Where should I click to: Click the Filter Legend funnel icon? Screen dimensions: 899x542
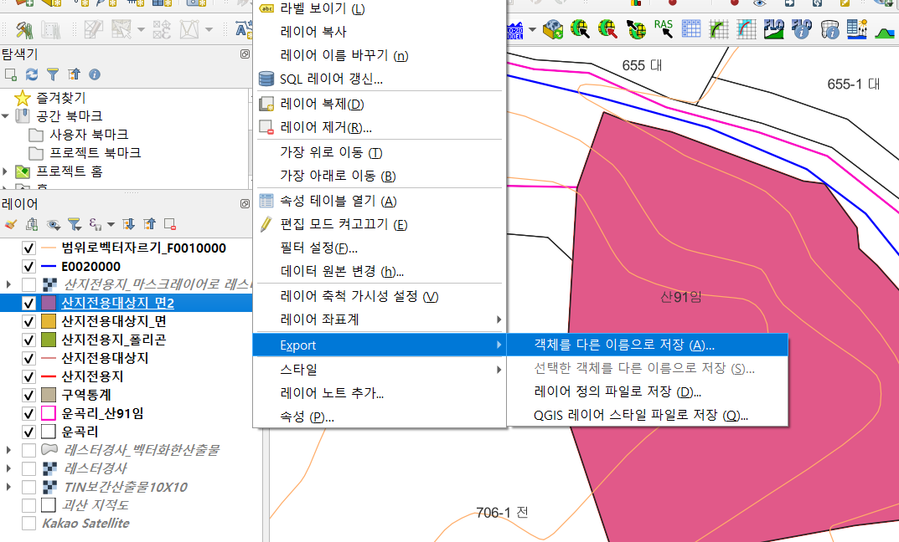point(74,224)
